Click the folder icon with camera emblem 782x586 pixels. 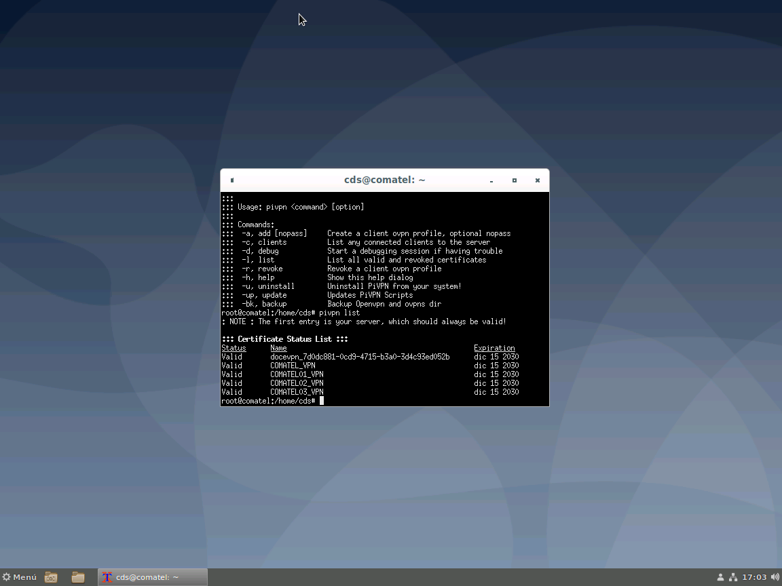point(51,577)
